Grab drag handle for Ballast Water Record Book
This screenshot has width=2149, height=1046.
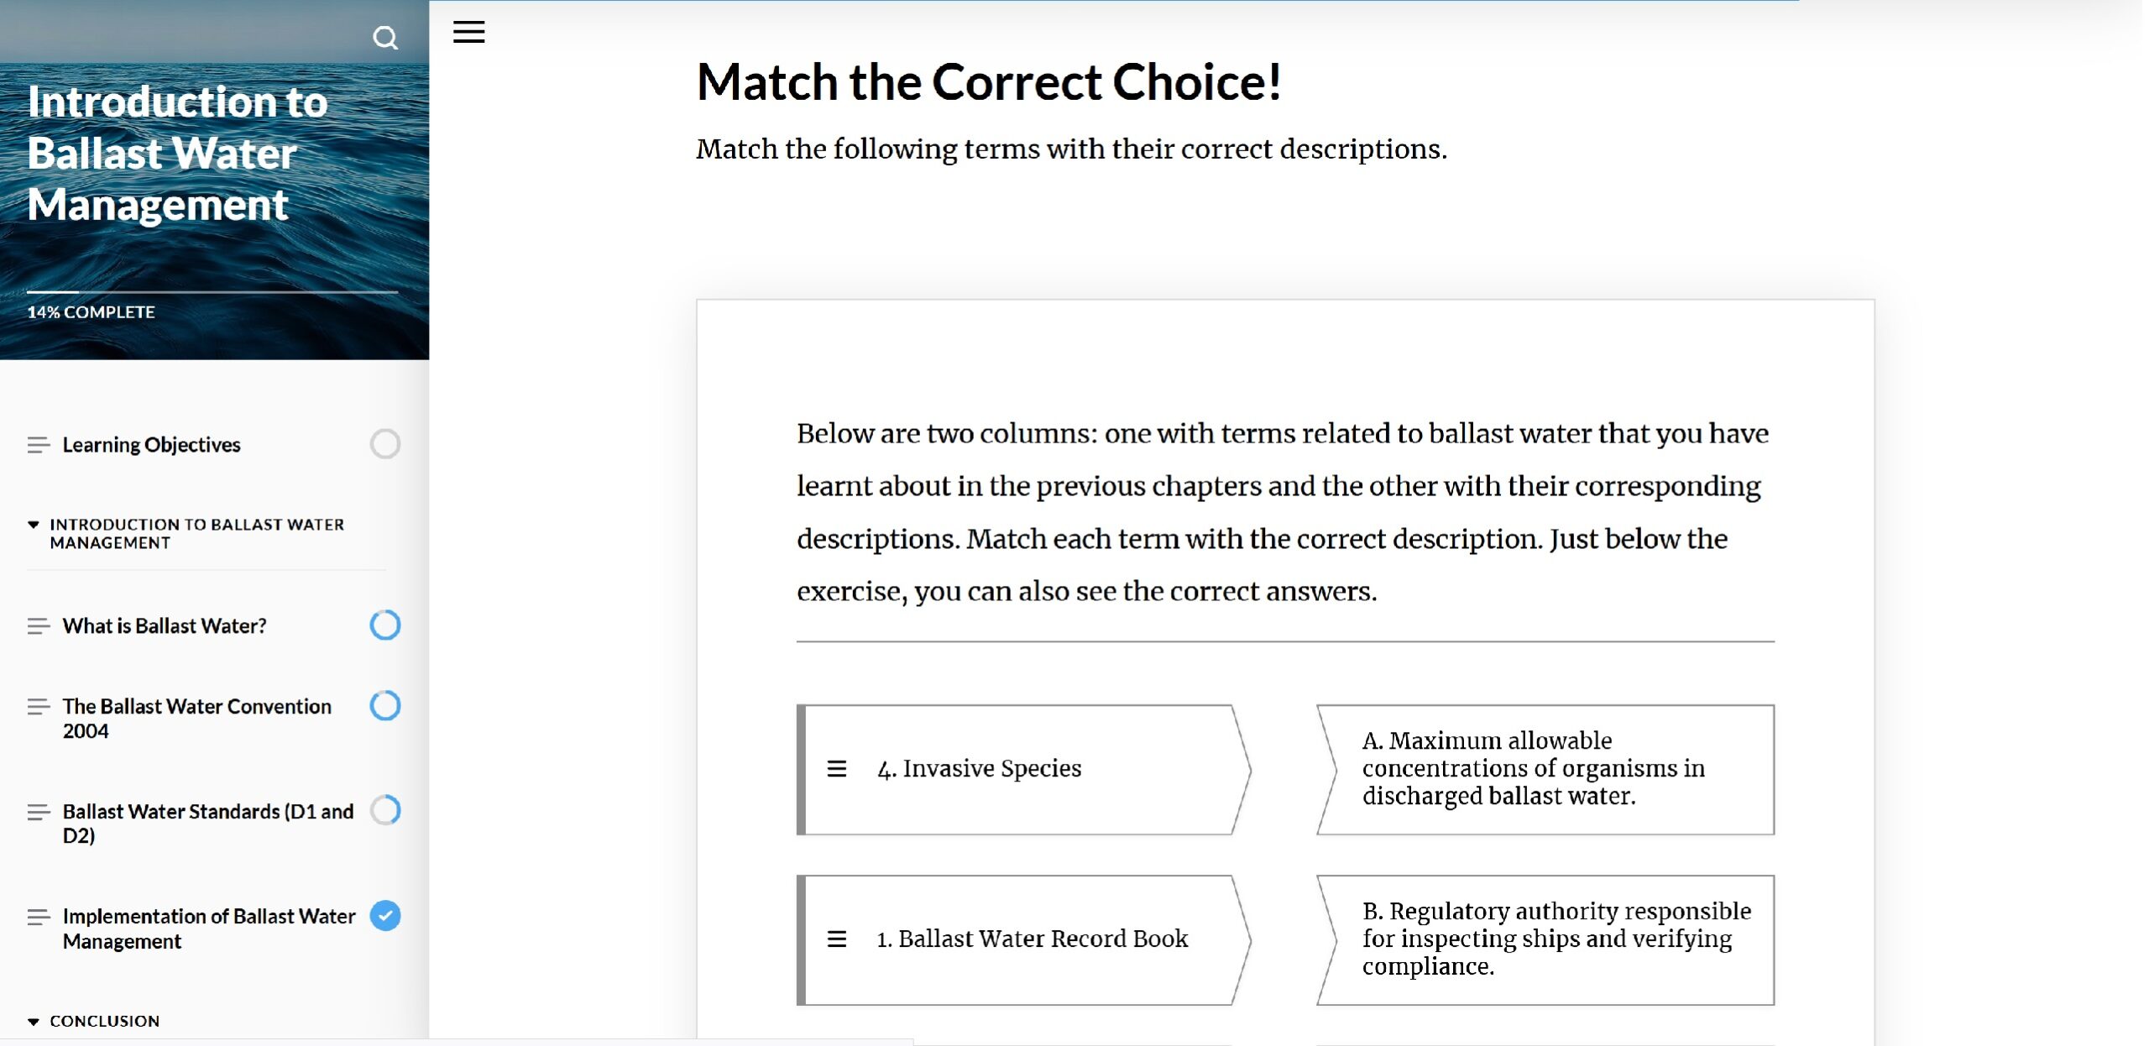tap(836, 939)
